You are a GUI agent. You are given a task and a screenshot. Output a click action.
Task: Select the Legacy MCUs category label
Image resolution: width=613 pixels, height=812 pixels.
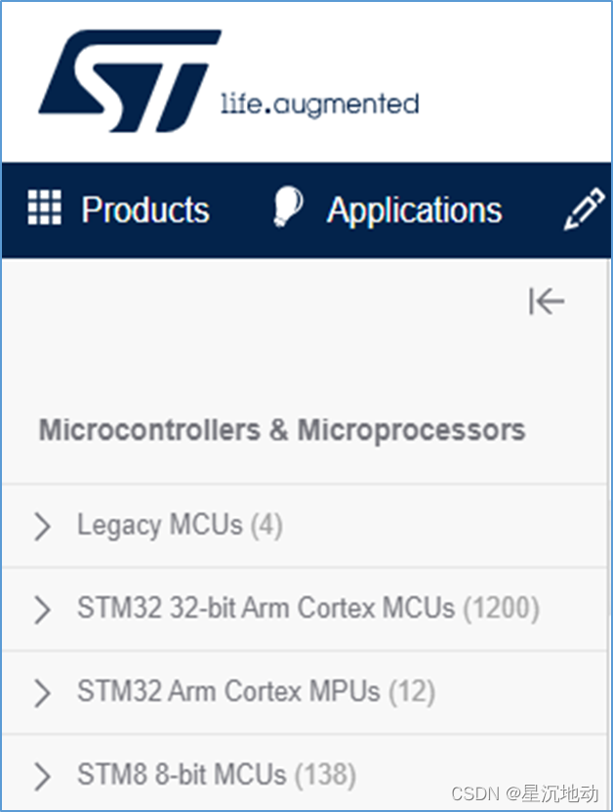pos(160,526)
